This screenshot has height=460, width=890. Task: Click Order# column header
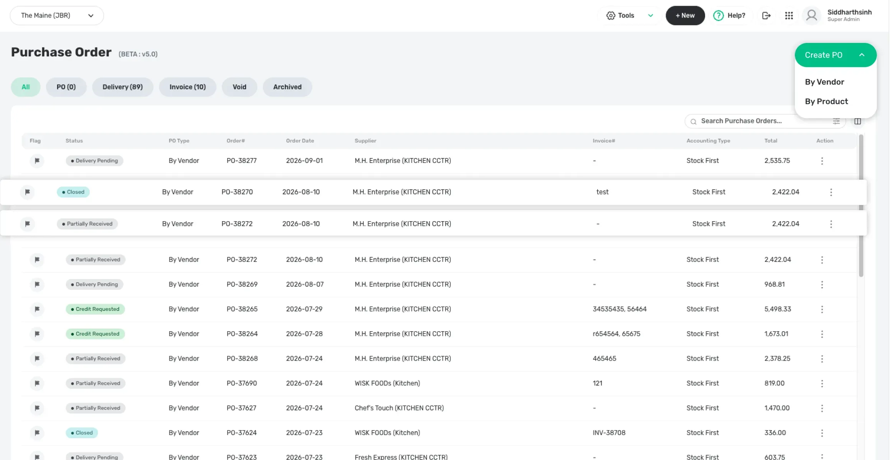(x=236, y=141)
